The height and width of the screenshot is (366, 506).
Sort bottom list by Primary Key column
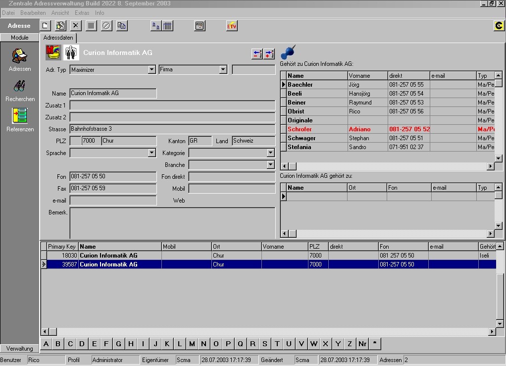tap(62, 247)
